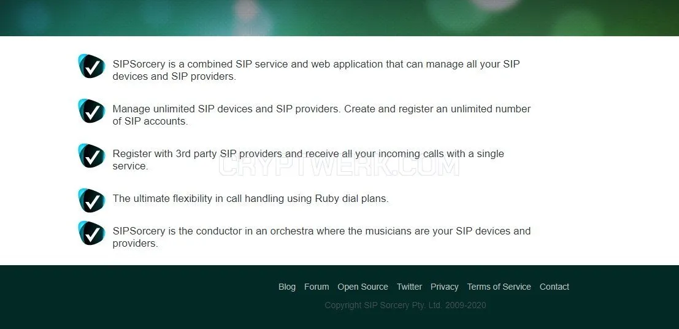Click the 'conductor in an orchestra' paragraph
The height and width of the screenshot is (329, 679).
click(322, 237)
